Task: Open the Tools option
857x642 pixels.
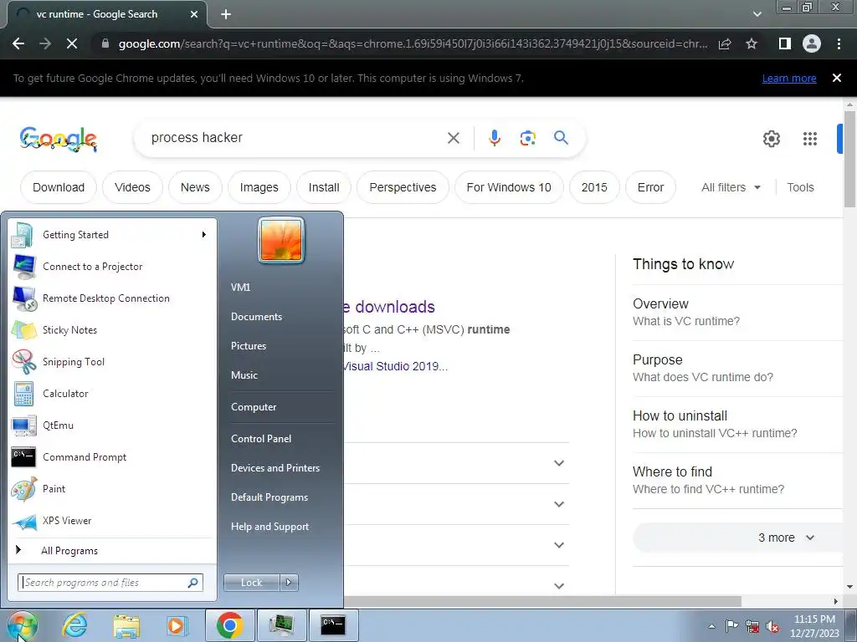Action: pos(800,187)
